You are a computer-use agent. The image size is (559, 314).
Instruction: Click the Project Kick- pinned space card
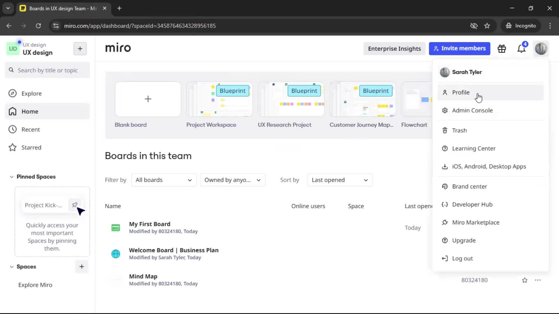[44, 205]
